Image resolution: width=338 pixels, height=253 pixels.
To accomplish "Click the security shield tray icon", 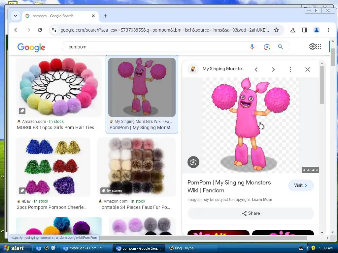I will point(313,248).
